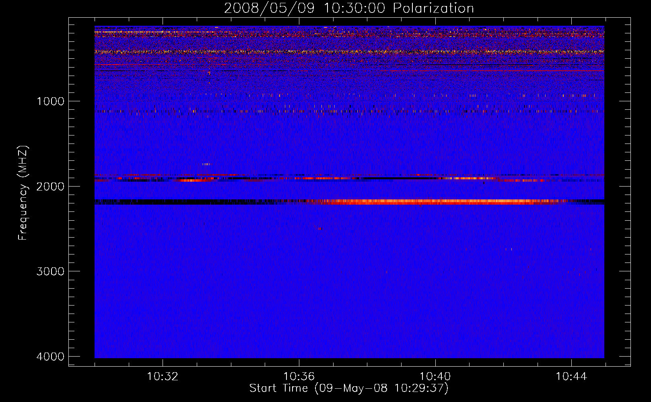Select the 'Start Time (09-May-08 10:29:37)' axis label
Image resolution: width=651 pixels, height=402 pixels.
click(349, 388)
